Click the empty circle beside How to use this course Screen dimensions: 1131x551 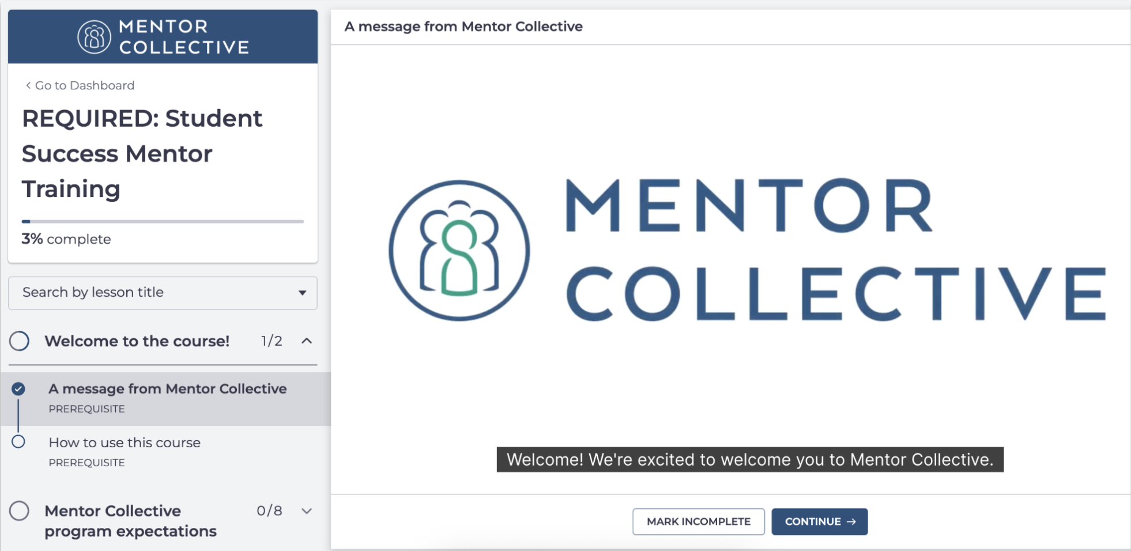click(18, 442)
